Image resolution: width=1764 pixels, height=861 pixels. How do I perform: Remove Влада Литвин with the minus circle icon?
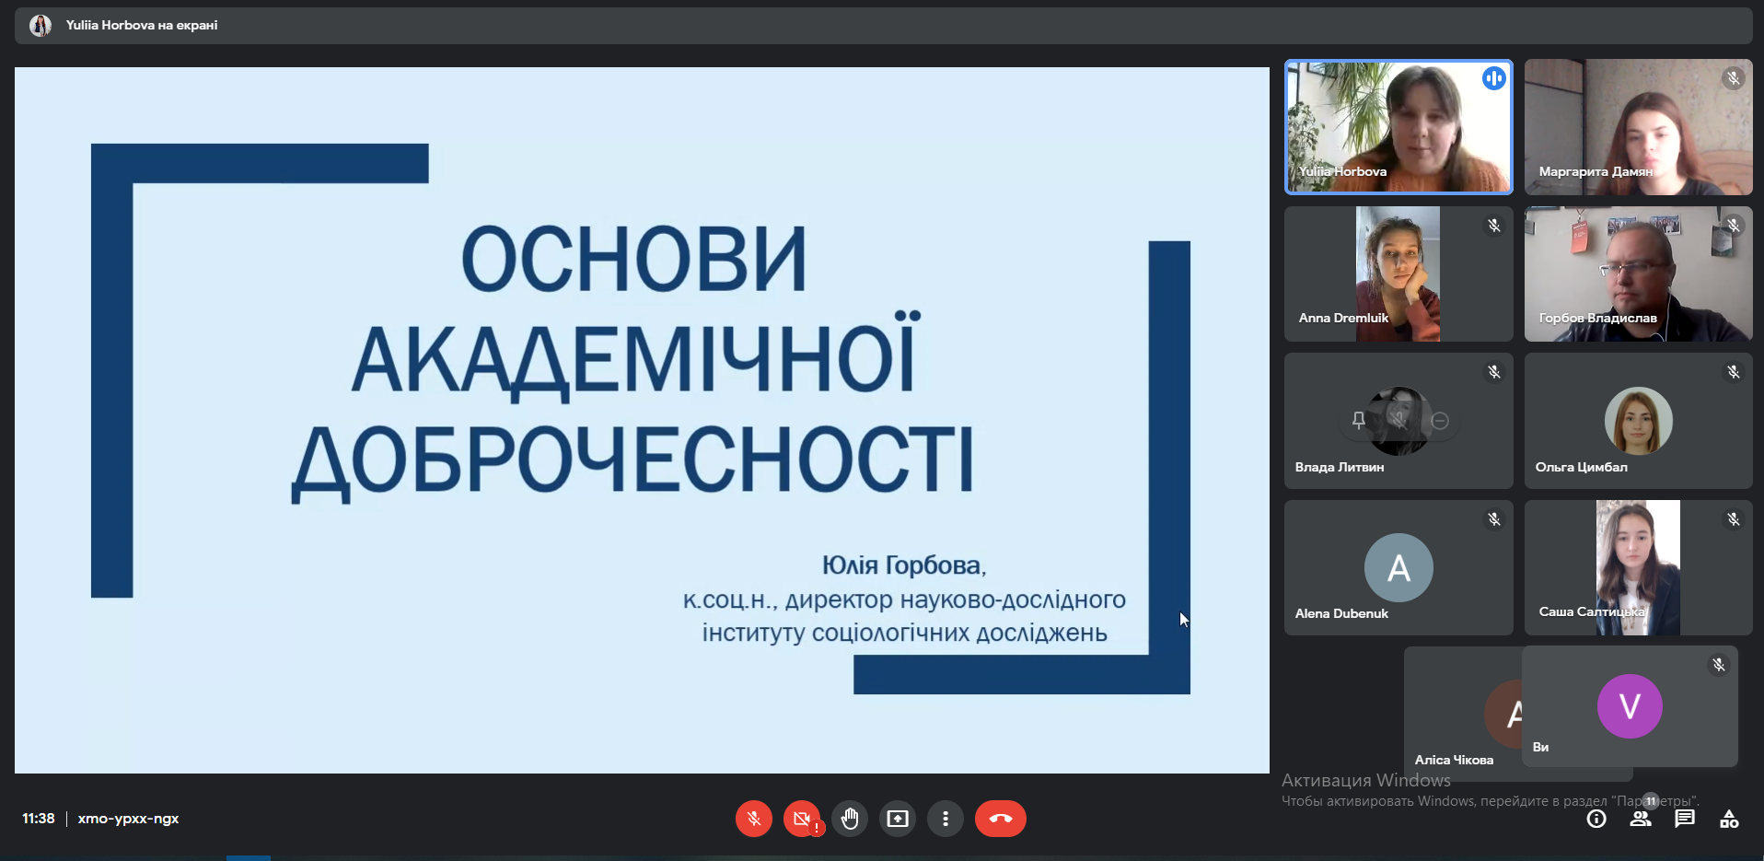(1441, 421)
